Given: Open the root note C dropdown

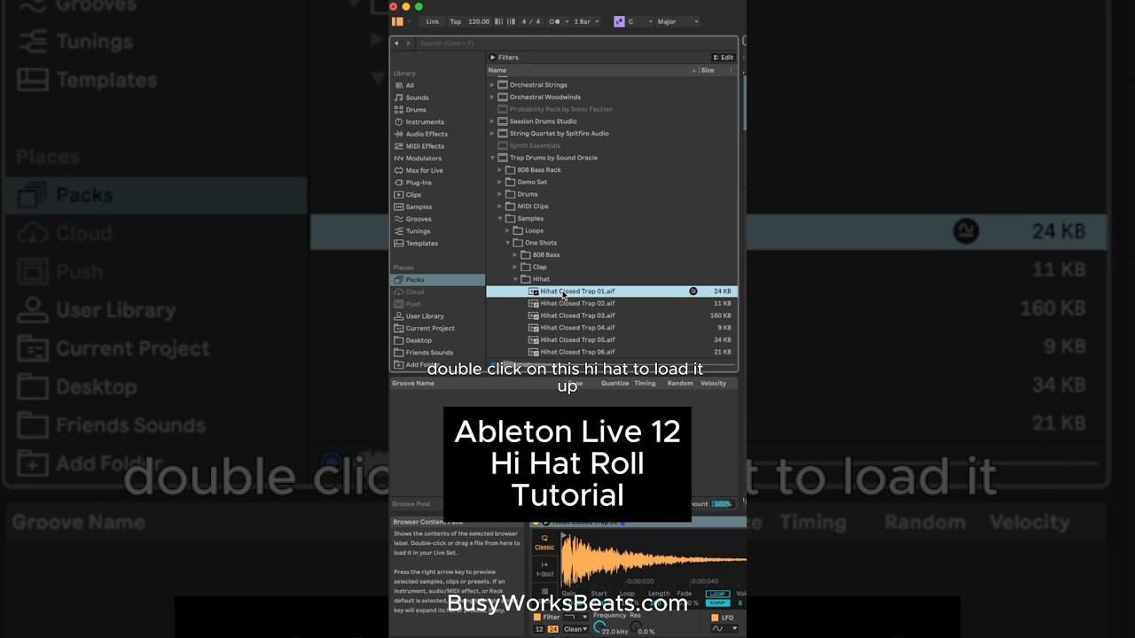Looking at the screenshot, I should coord(640,21).
